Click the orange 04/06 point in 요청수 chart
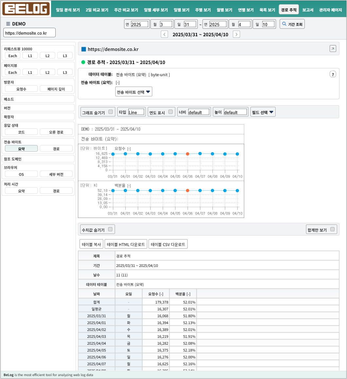Viewport: 347px width, 379px height. (x=188, y=154)
